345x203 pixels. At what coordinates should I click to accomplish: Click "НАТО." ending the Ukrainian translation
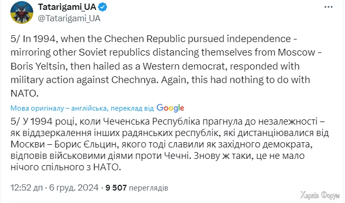pos(107,167)
